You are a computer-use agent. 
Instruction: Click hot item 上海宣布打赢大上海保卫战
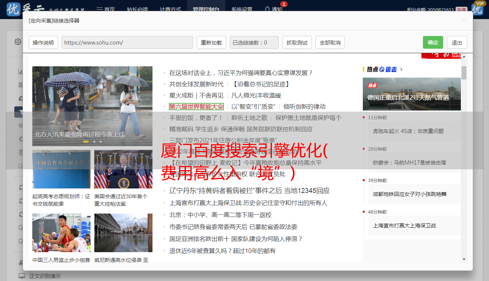click(x=404, y=226)
